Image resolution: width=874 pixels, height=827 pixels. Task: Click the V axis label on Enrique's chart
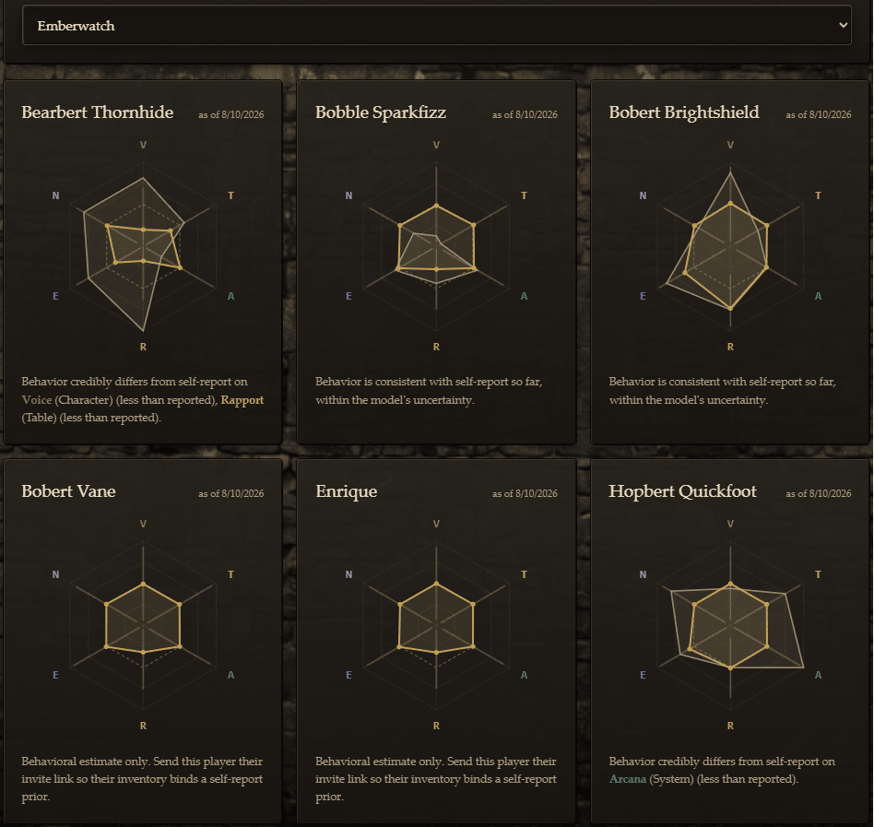click(436, 524)
